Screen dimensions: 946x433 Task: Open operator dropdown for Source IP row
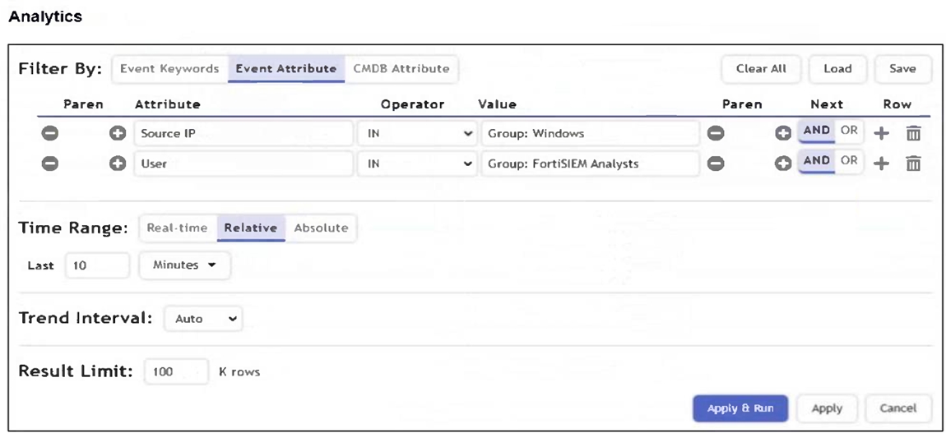click(x=416, y=133)
